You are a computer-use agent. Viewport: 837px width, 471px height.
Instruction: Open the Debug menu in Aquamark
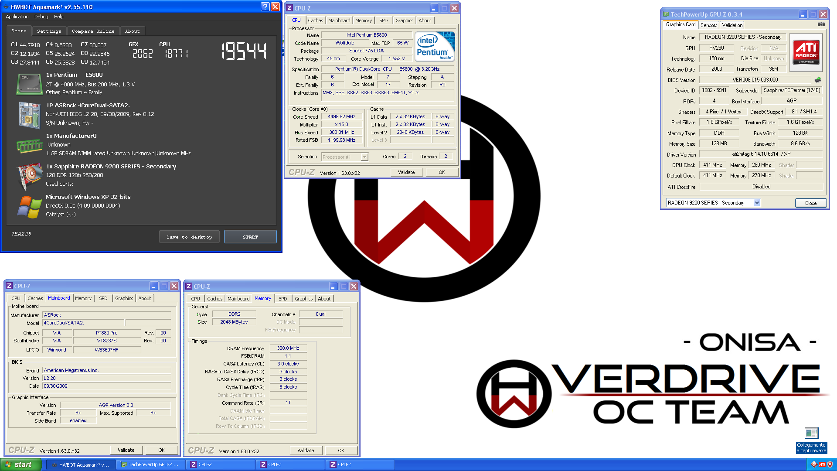tap(41, 17)
